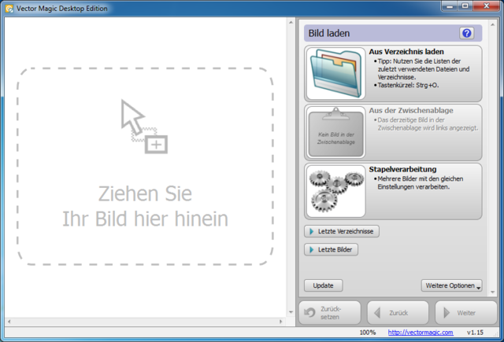This screenshot has width=504, height=342.
Task: Click the up arrow of the right panel scrollbar
Action: pyautogui.click(x=492, y=24)
